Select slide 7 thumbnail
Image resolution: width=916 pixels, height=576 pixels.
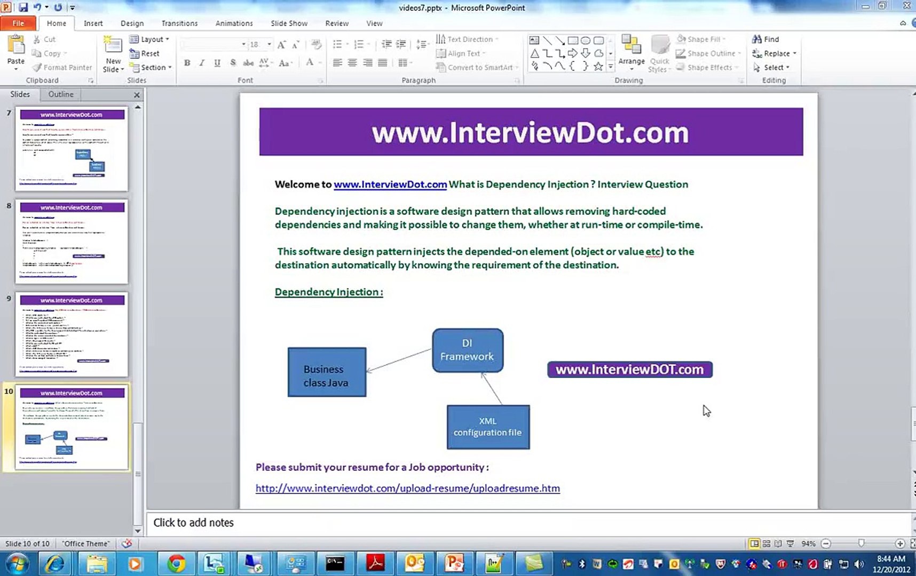[x=72, y=149]
